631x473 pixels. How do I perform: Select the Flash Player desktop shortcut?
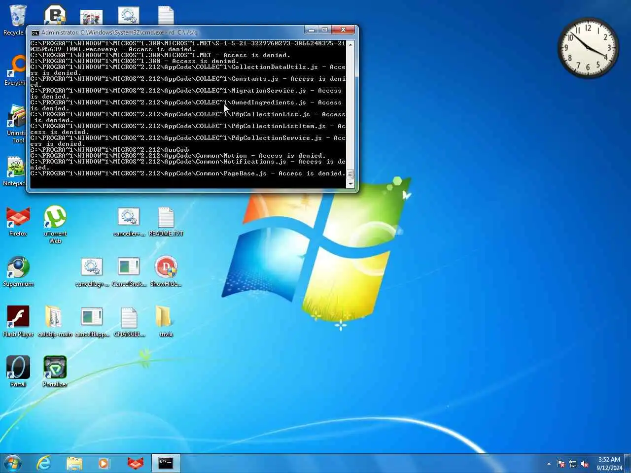18,322
